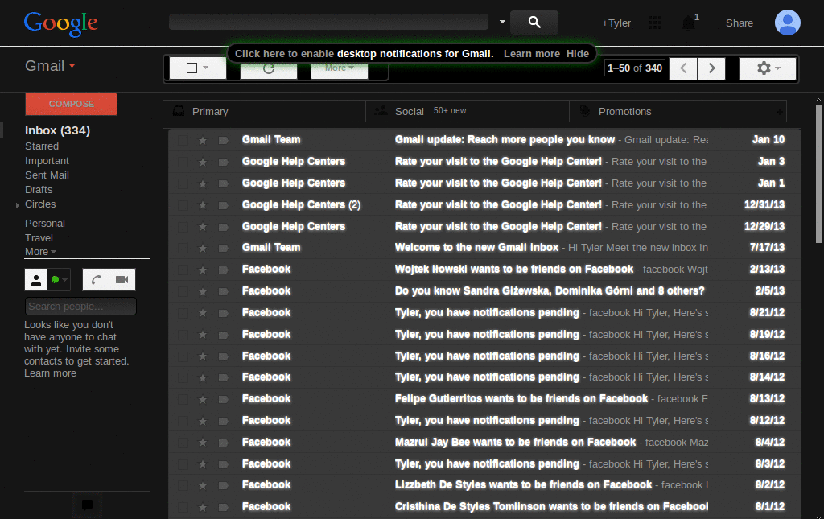Screen dimensions: 824x519
Task: Open the +Tyler profile link
Action: pyautogui.click(x=616, y=23)
